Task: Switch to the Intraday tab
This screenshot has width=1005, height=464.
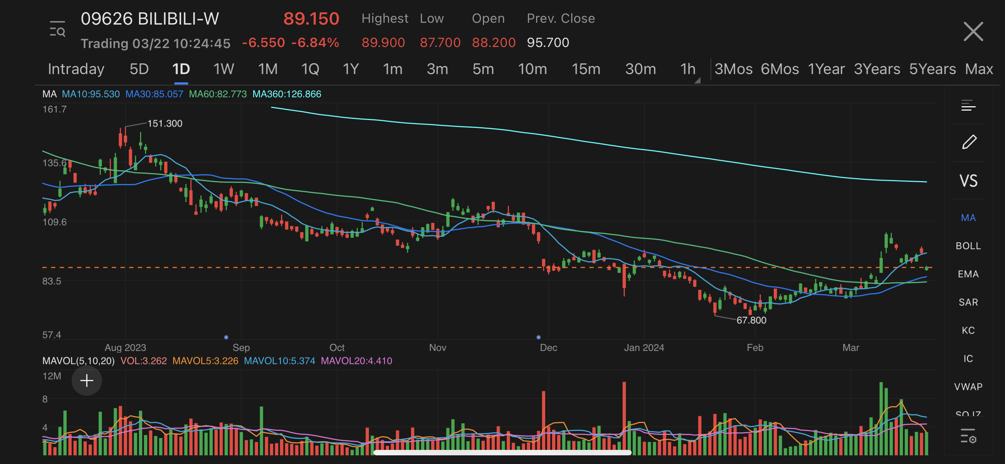Action: point(76,69)
